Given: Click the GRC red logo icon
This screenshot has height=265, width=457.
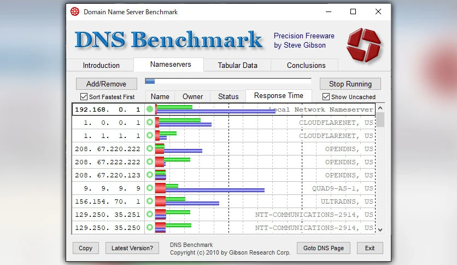Looking at the screenshot, I should [364, 45].
